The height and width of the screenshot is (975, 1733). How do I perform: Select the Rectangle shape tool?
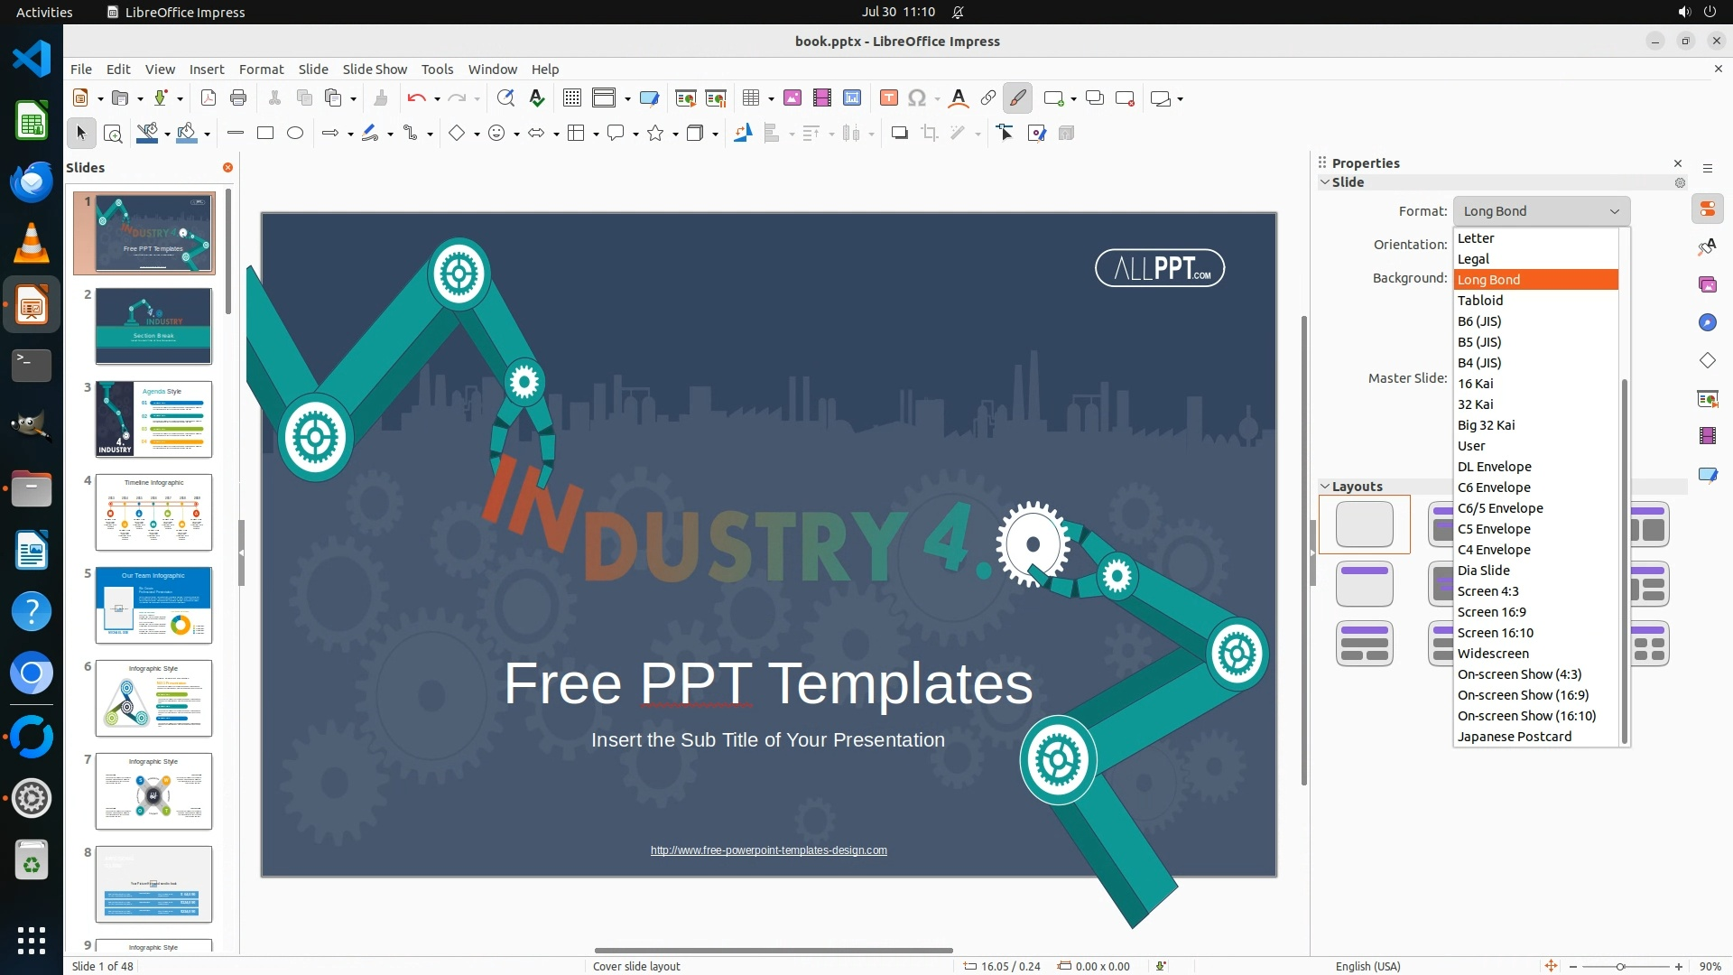[265, 134]
